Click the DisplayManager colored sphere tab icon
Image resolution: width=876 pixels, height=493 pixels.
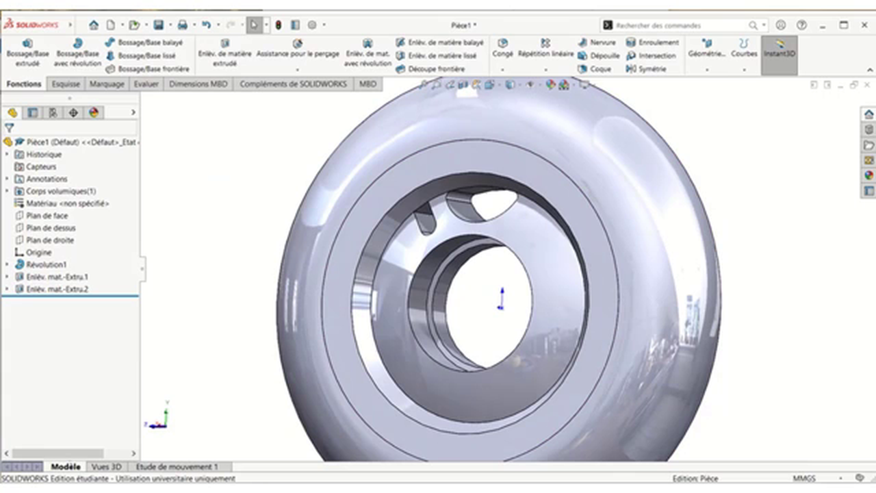tap(94, 112)
